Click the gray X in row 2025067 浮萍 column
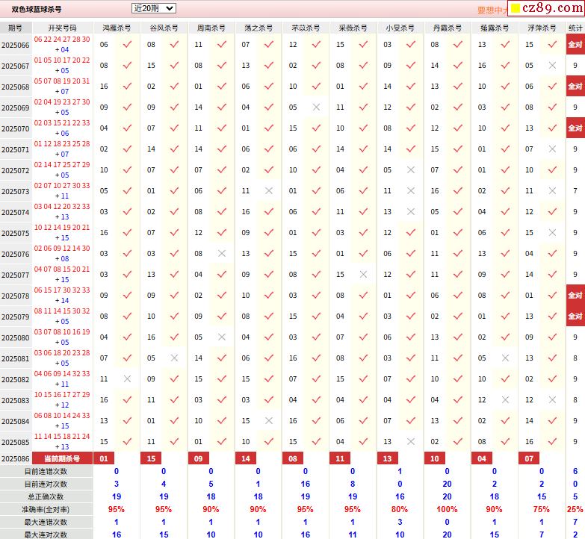Viewport: 585px width, 539px height. (552, 66)
